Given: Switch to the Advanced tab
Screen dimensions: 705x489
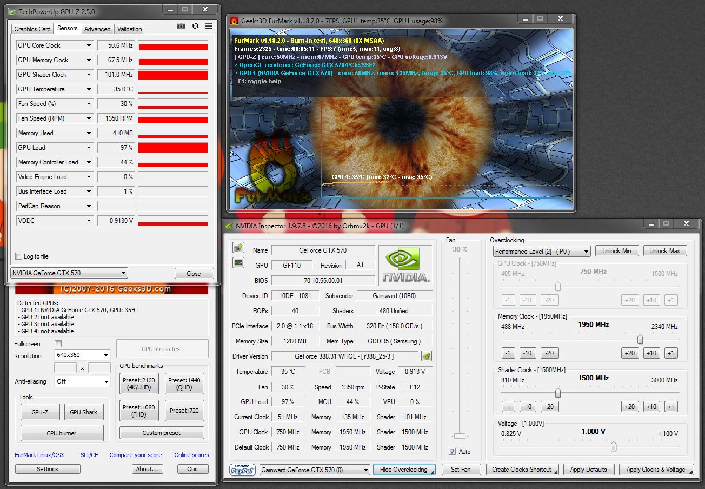Looking at the screenshot, I should [97, 29].
